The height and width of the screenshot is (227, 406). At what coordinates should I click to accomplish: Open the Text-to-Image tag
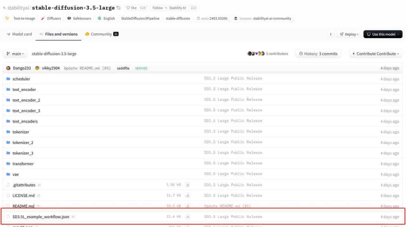coord(20,18)
